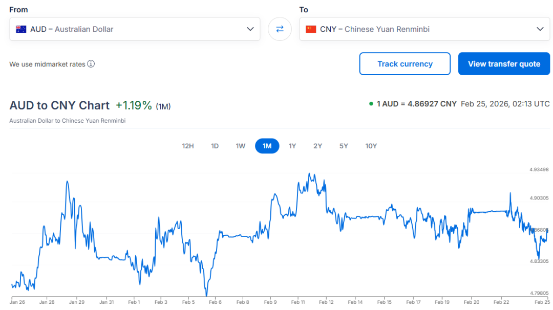The image size is (553, 310).
Task: Click the midmarket rates info icon
Action: point(91,64)
